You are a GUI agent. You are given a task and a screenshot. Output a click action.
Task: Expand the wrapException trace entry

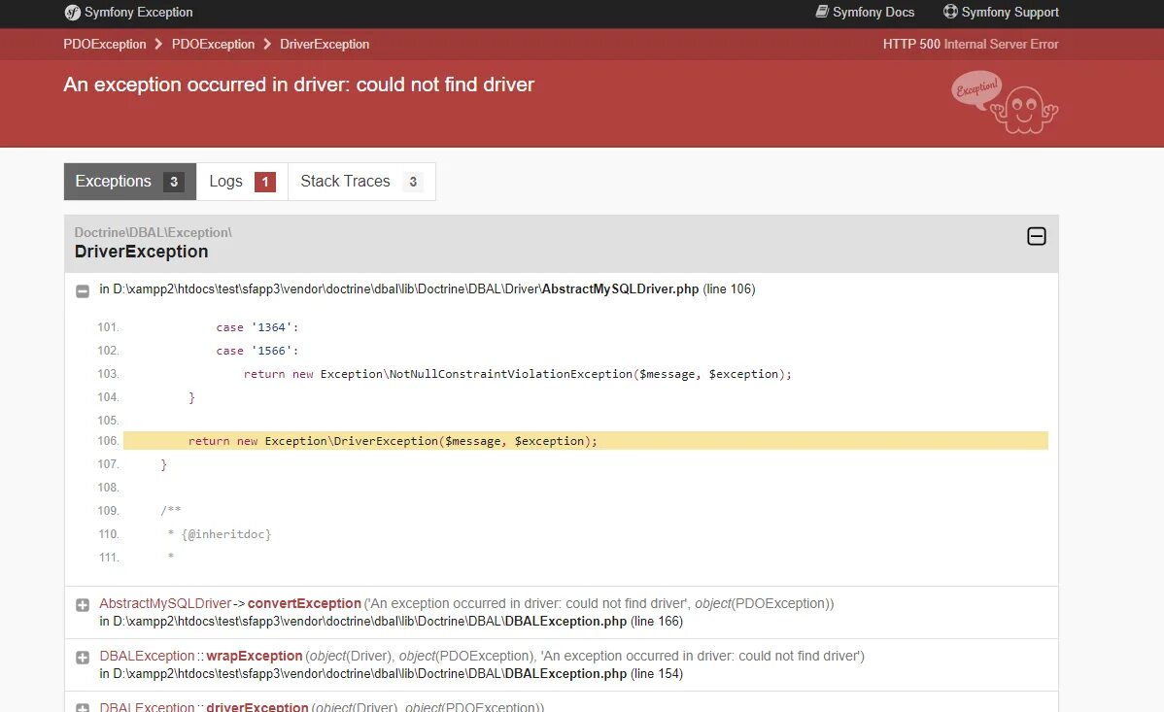click(x=83, y=657)
